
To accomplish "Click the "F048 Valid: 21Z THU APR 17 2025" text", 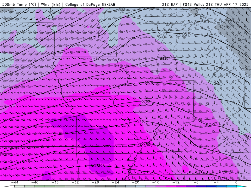I will click(x=216, y=4).
